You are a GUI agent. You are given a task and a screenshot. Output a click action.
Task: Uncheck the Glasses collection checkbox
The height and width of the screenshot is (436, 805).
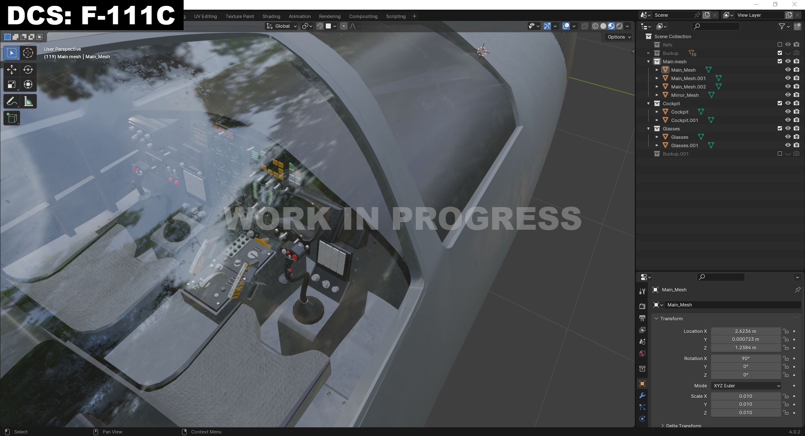click(x=780, y=128)
